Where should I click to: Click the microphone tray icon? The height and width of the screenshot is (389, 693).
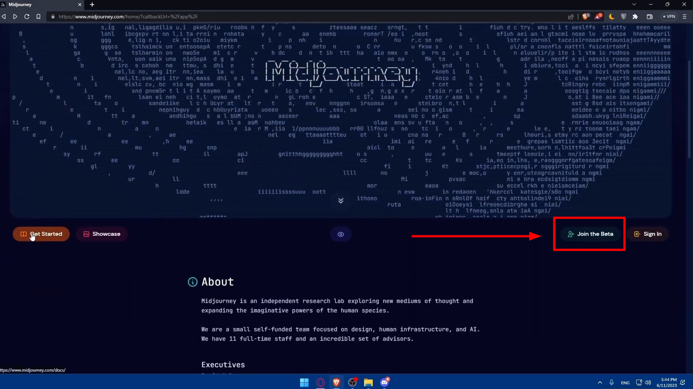(x=611, y=383)
